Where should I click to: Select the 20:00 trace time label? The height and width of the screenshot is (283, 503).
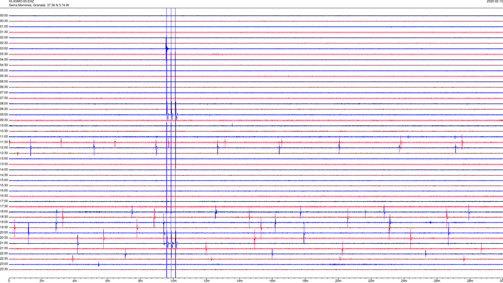pyautogui.click(x=4, y=233)
